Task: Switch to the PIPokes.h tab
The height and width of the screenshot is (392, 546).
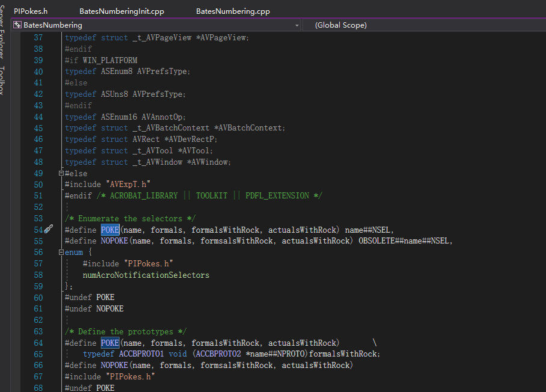Action: coord(31,11)
